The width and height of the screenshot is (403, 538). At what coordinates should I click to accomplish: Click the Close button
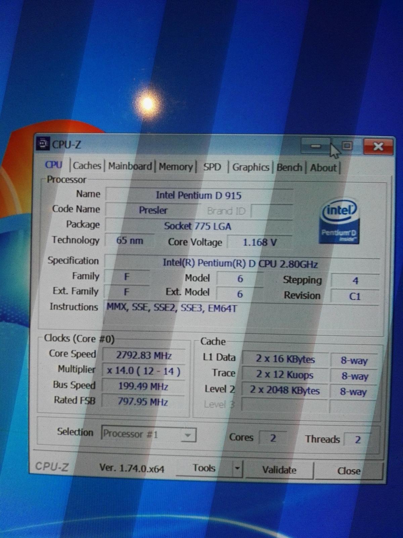click(349, 471)
